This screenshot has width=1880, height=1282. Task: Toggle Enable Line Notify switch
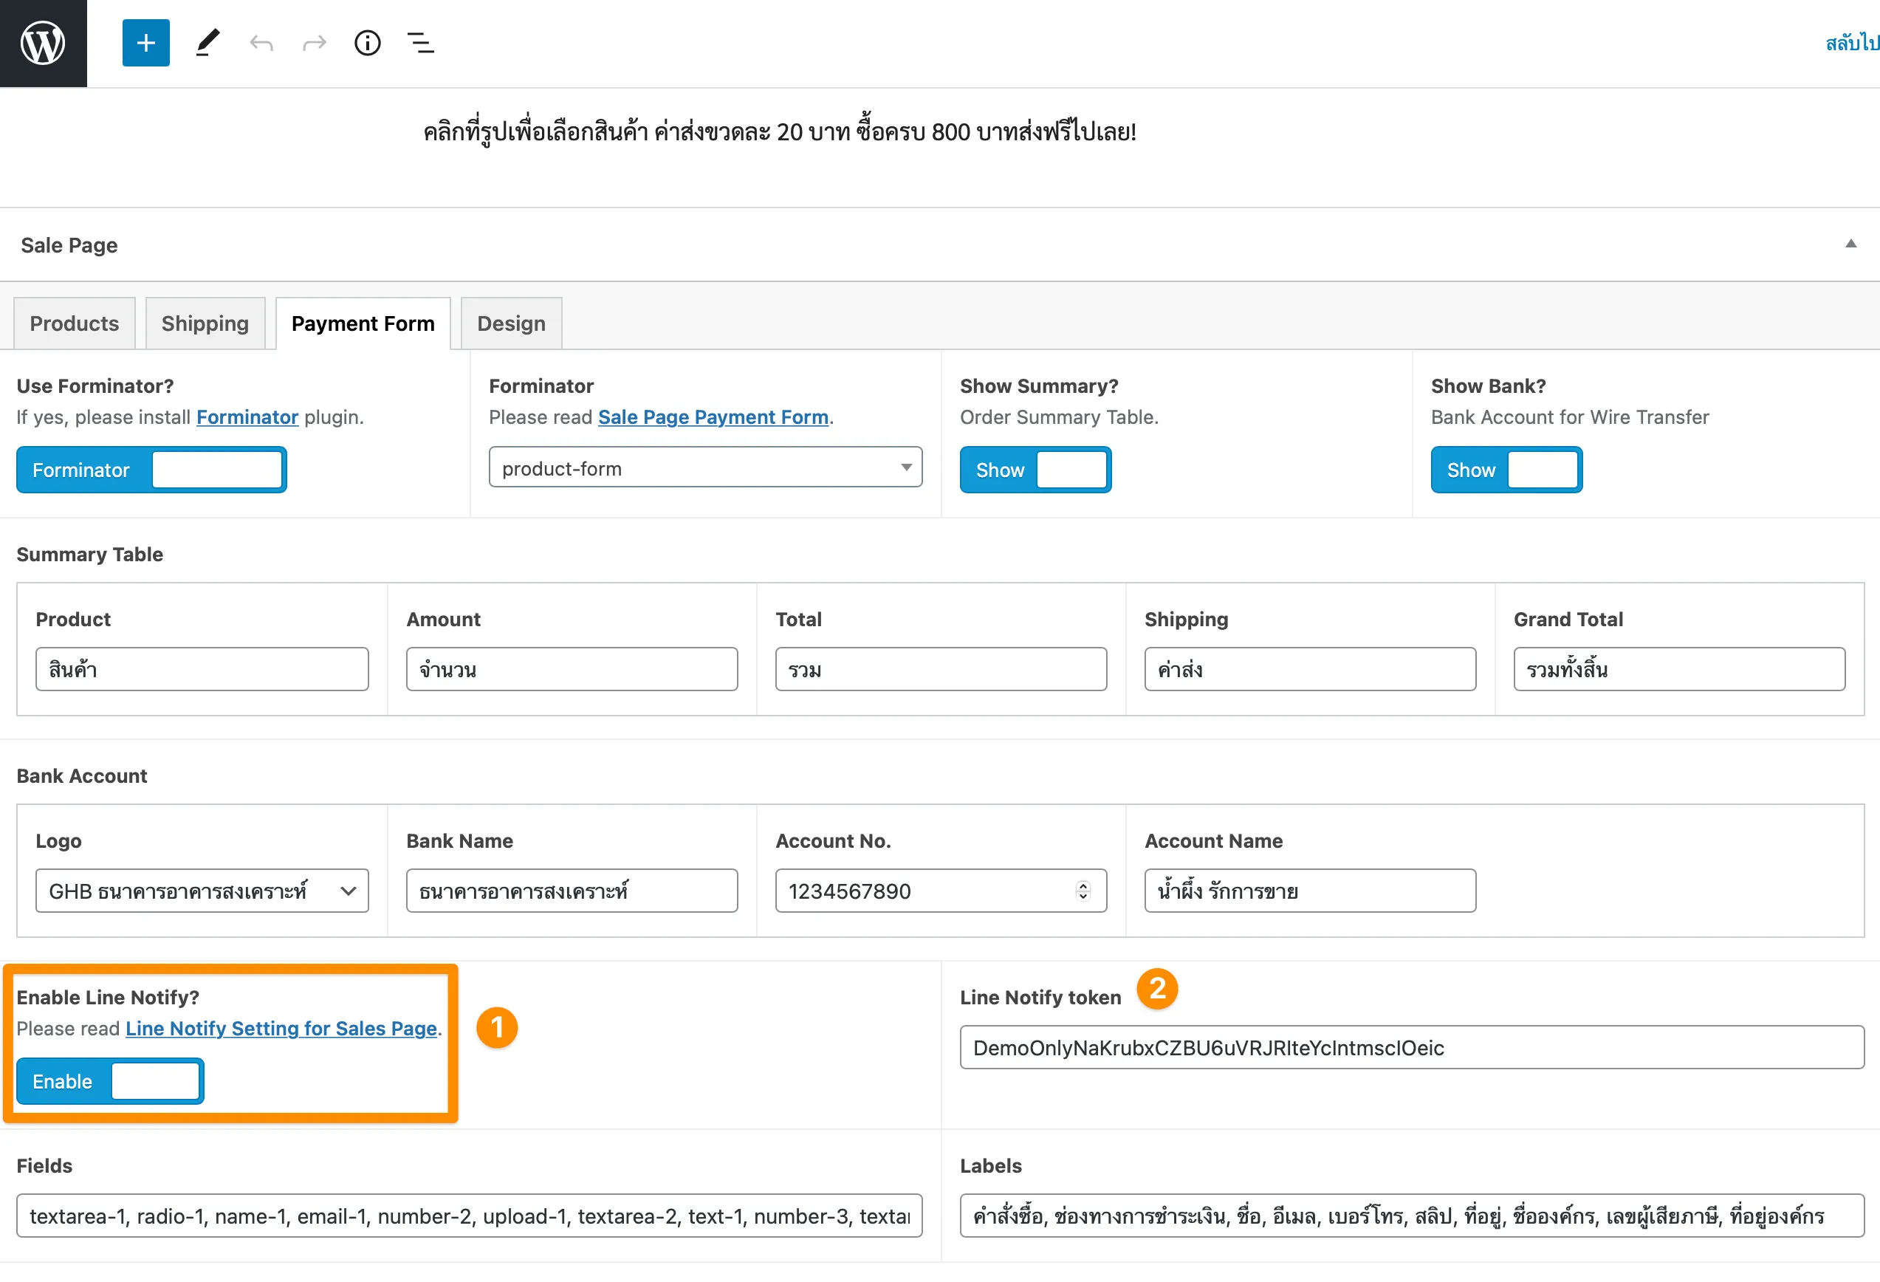click(x=110, y=1080)
